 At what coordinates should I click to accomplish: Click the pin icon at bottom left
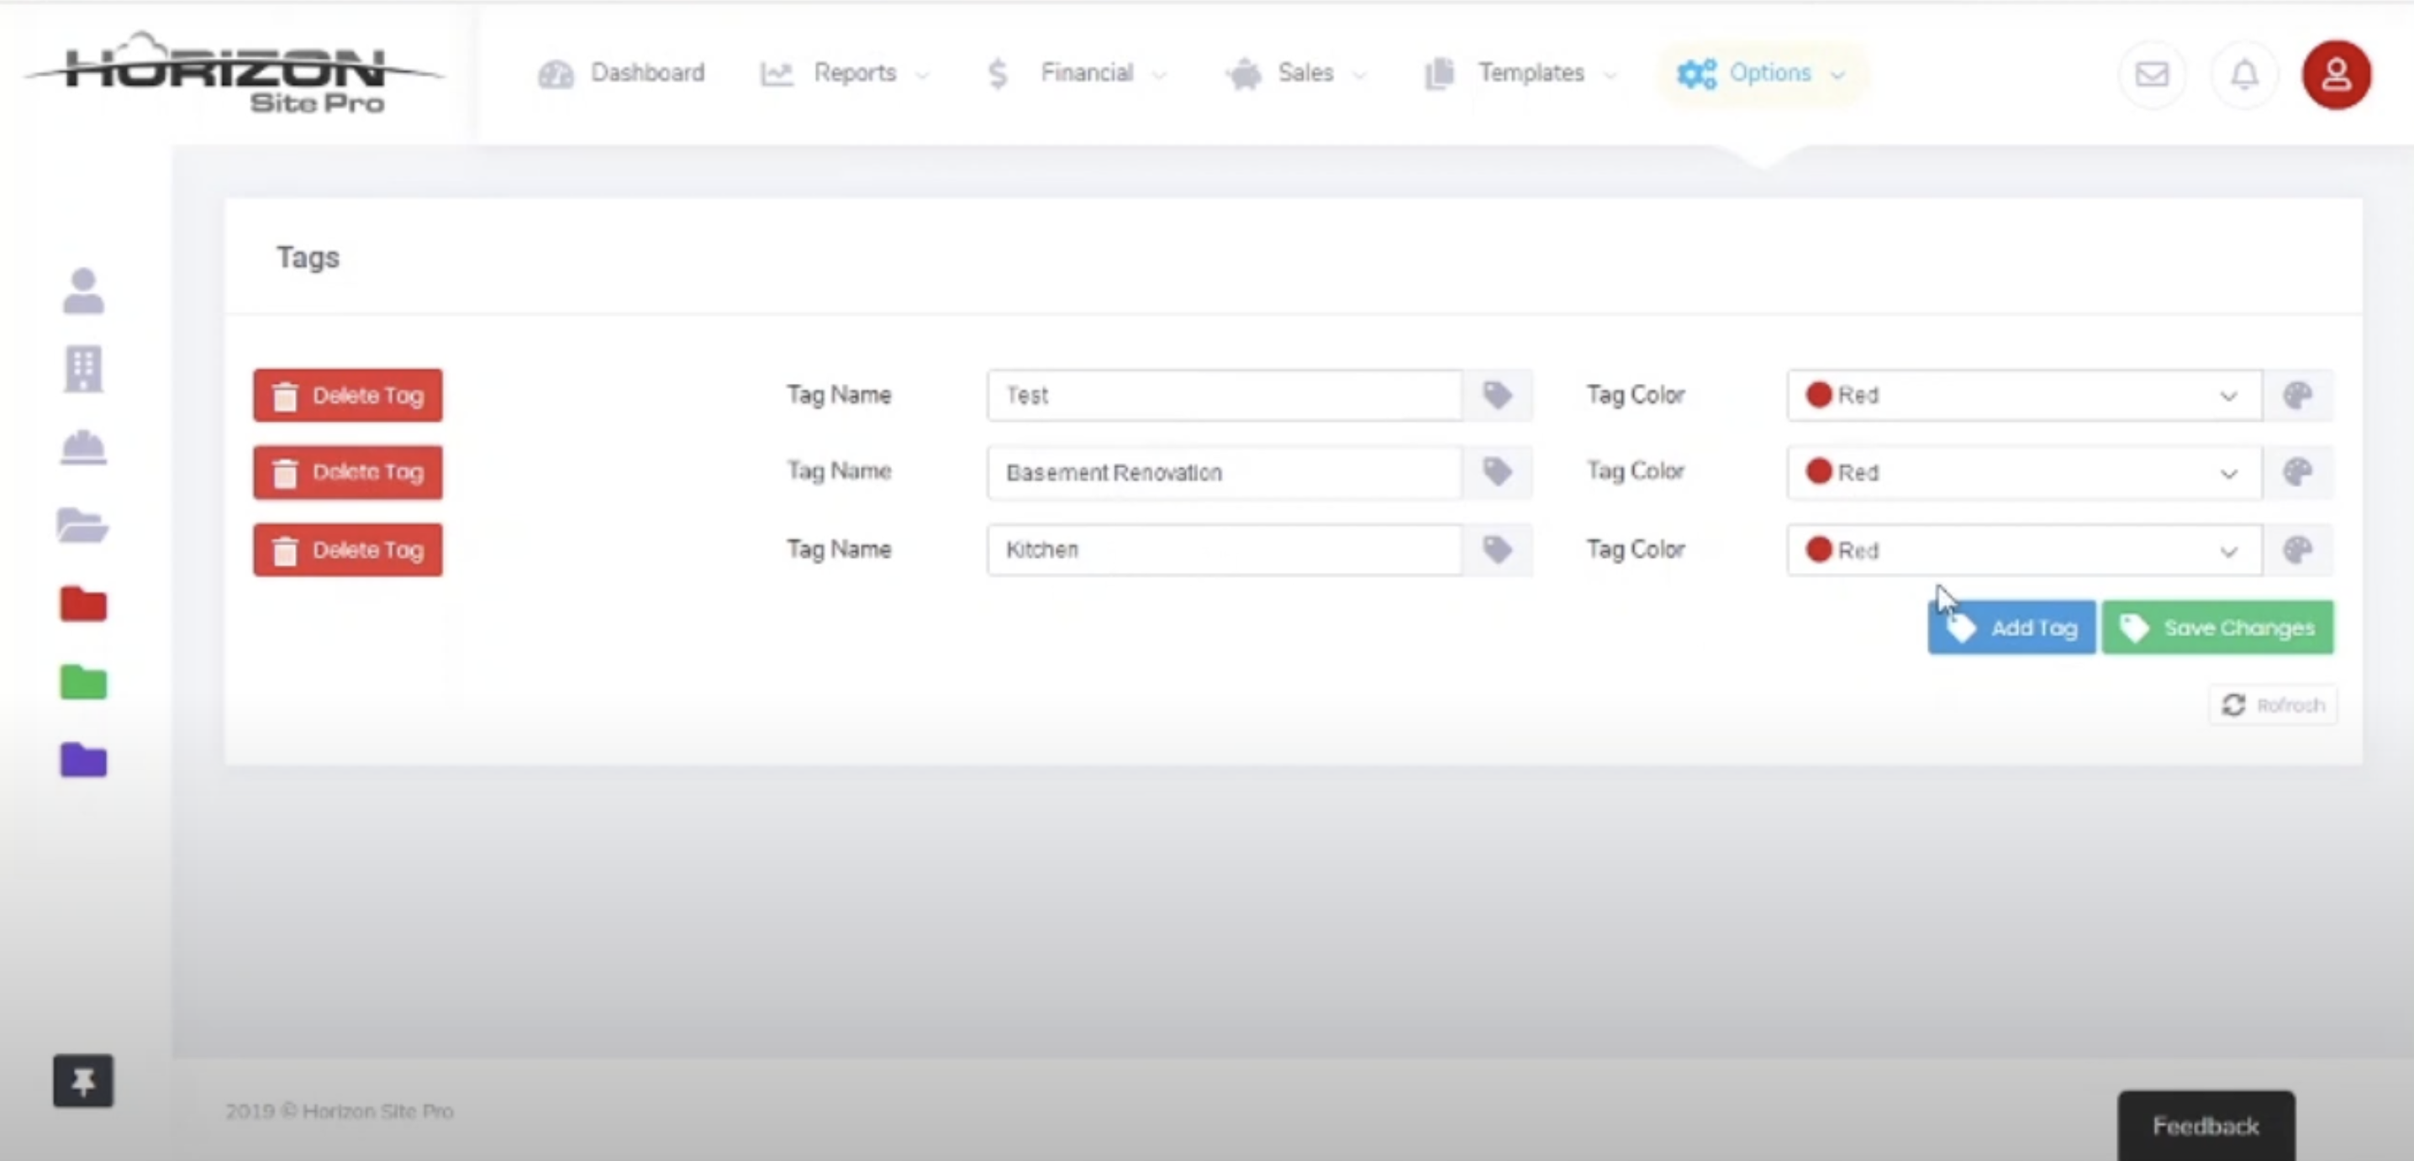pyautogui.click(x=83, y=1081)
